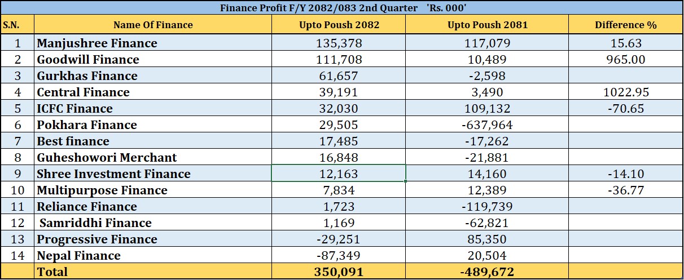This screenshot has width=684, height=280.
Task: Select the Manjushree Finance name cell
Action: 97,43
